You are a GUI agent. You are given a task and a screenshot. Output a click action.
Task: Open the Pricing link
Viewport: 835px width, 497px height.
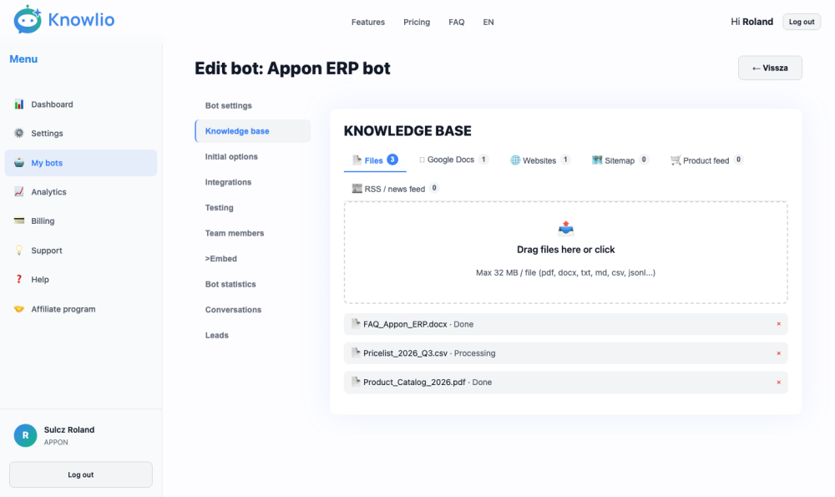tap(417, 22)
